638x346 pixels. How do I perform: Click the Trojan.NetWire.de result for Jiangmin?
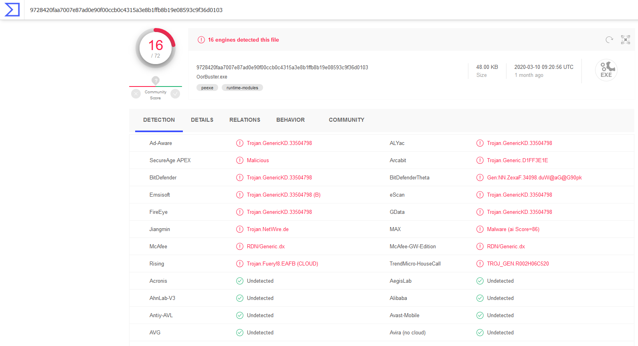pos(268,229)
